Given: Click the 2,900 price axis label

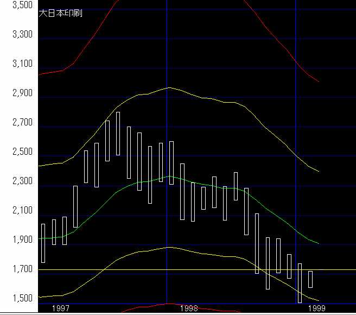Looking at the screenshot, I should [x=22, y=93].
